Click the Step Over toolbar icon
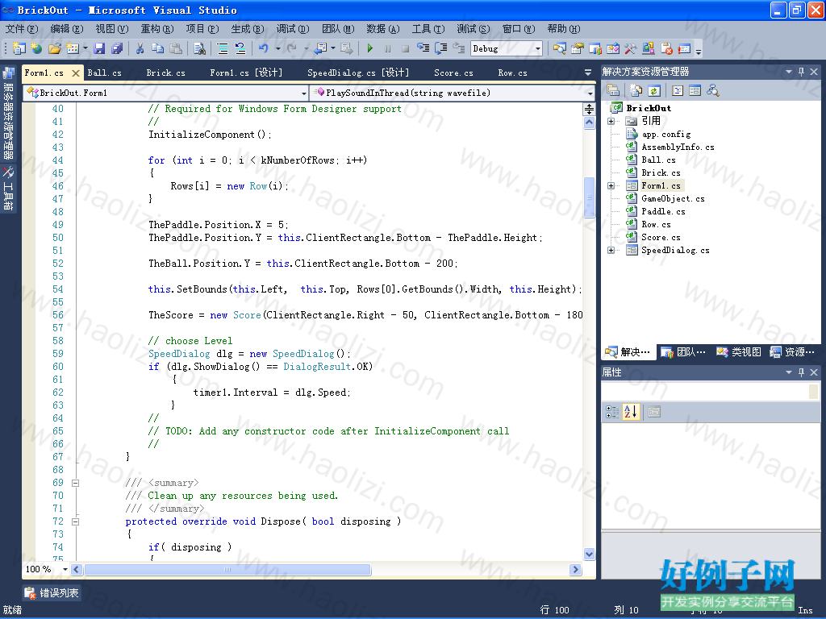Viewport: 826px width, 619px height. 441,48
